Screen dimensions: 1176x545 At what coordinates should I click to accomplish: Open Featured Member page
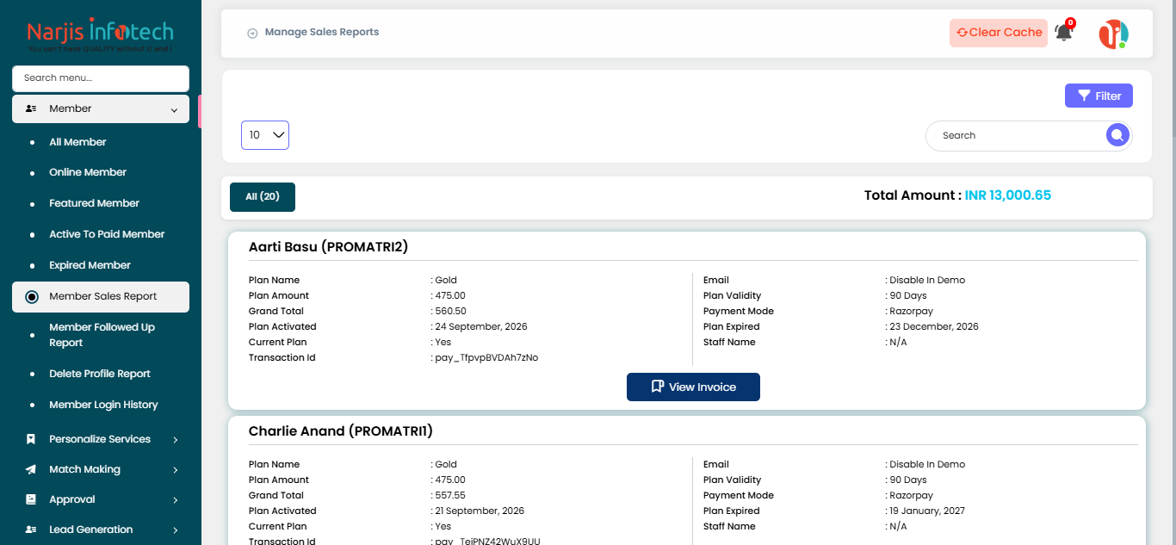(x=94, y=203)
